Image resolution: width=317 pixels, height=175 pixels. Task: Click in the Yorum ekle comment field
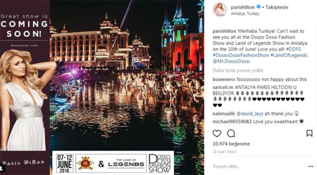coord(259,166)
